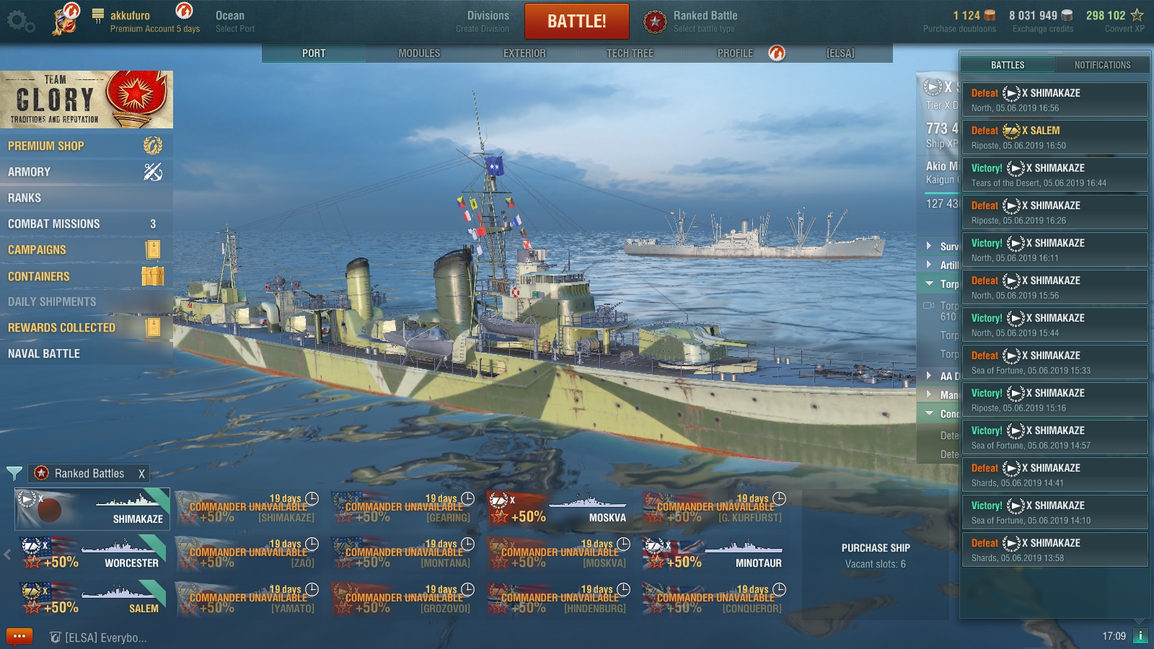Open the chat speech bubble button
The width and height of the screenshot is (1154, 649).
coord(19,637)
